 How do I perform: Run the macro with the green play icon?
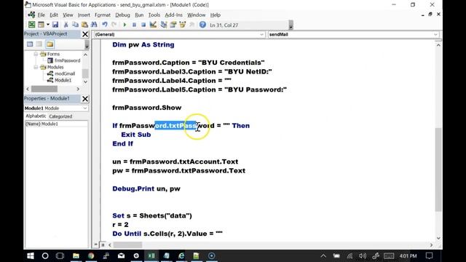[125, 25]
